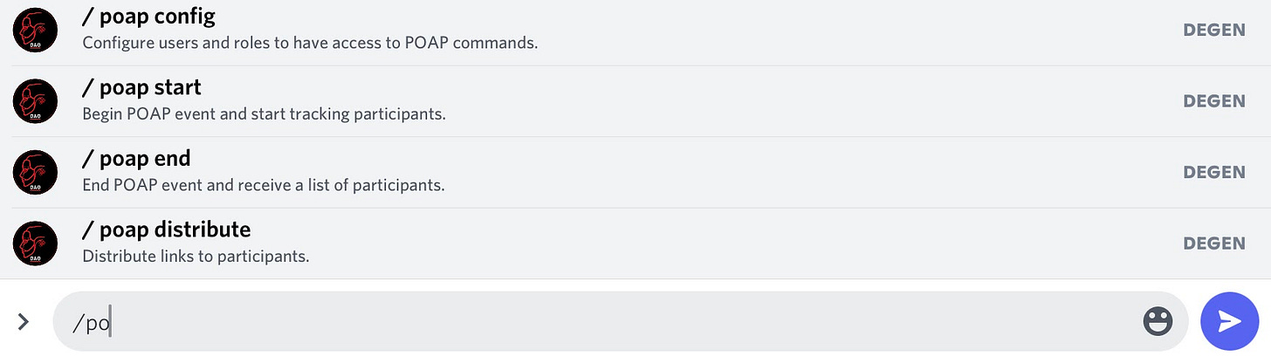
Task: Select the /poap config command
Action: click(x=148, y=16)
